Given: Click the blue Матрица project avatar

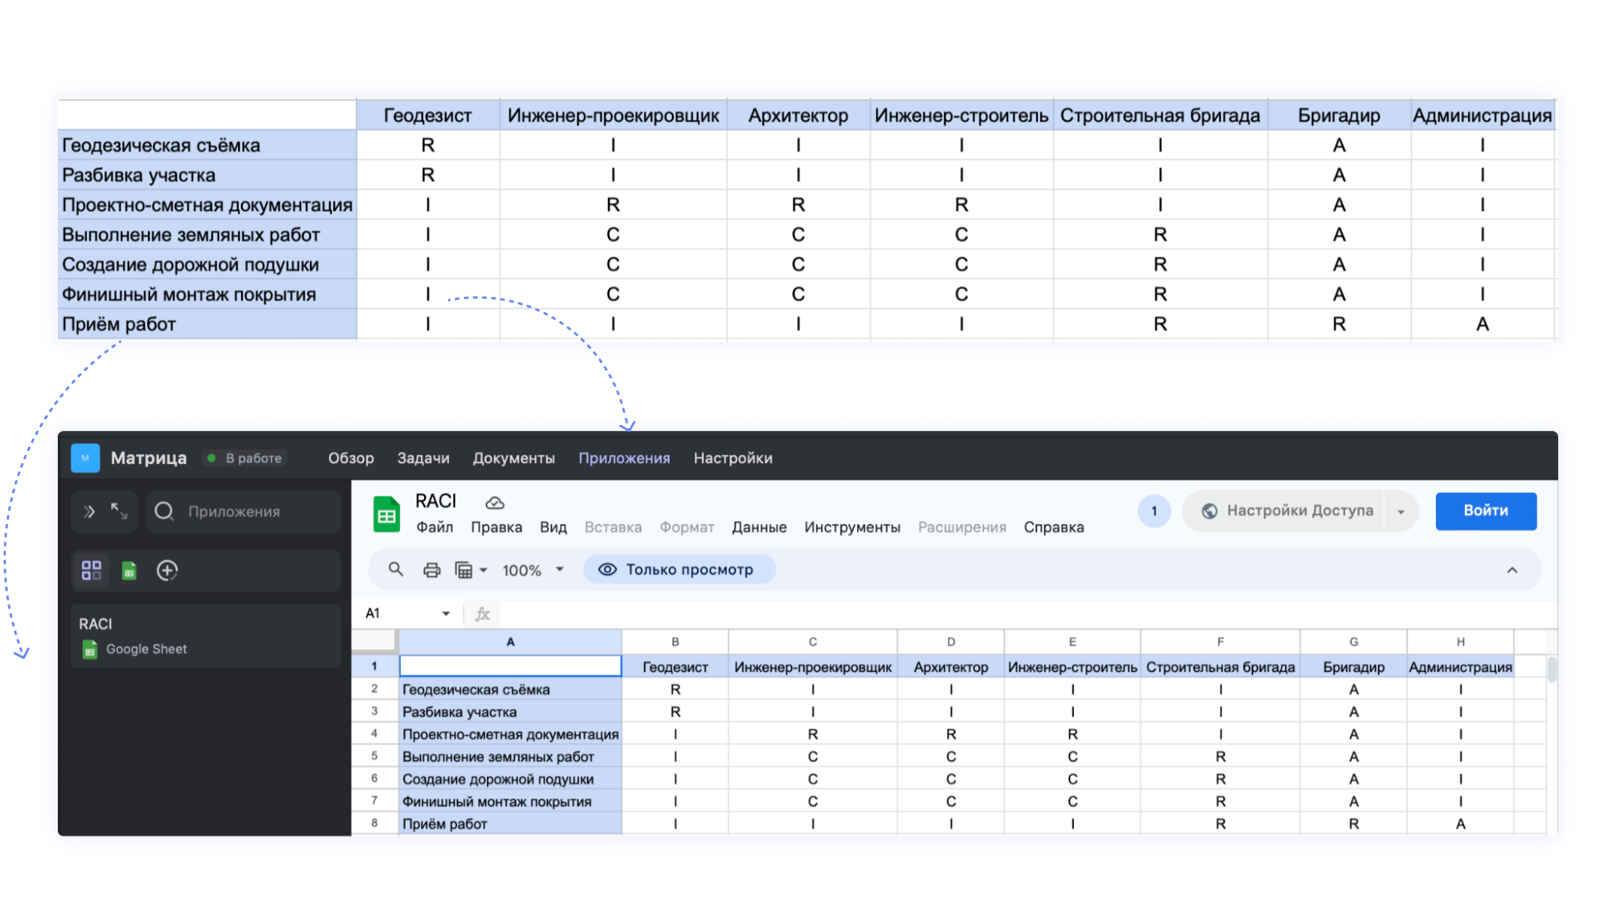Looking at the screenshot, I should tap(85, 458).
